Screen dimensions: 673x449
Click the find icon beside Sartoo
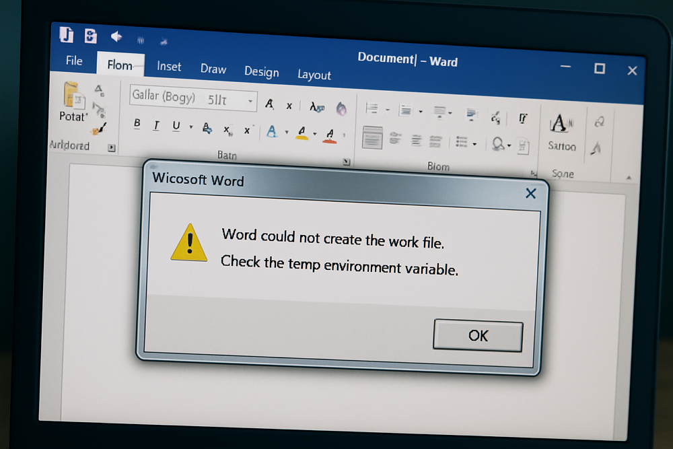[x=599, y=122]
